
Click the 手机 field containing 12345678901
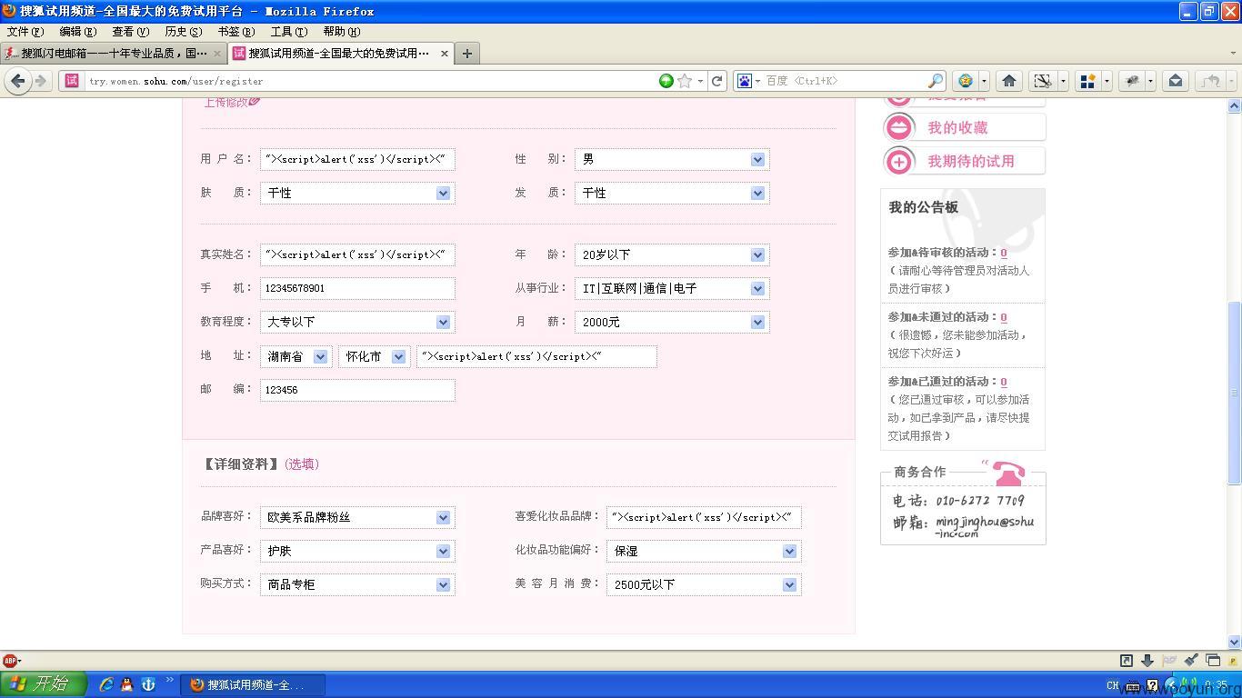tap(357, 288)
